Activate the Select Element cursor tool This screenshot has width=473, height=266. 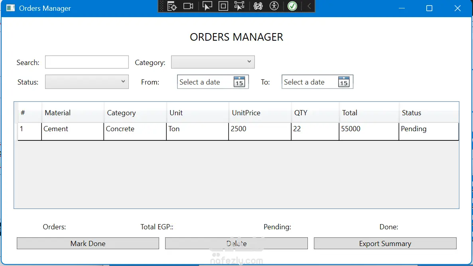click(207, 6)
